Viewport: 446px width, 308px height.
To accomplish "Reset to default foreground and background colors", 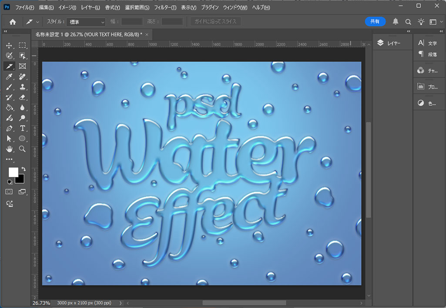I will point(10,181).
